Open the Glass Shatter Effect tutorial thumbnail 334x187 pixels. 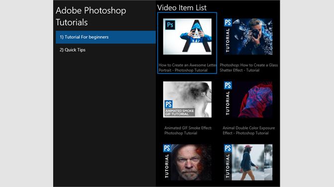tap(248, 37)
